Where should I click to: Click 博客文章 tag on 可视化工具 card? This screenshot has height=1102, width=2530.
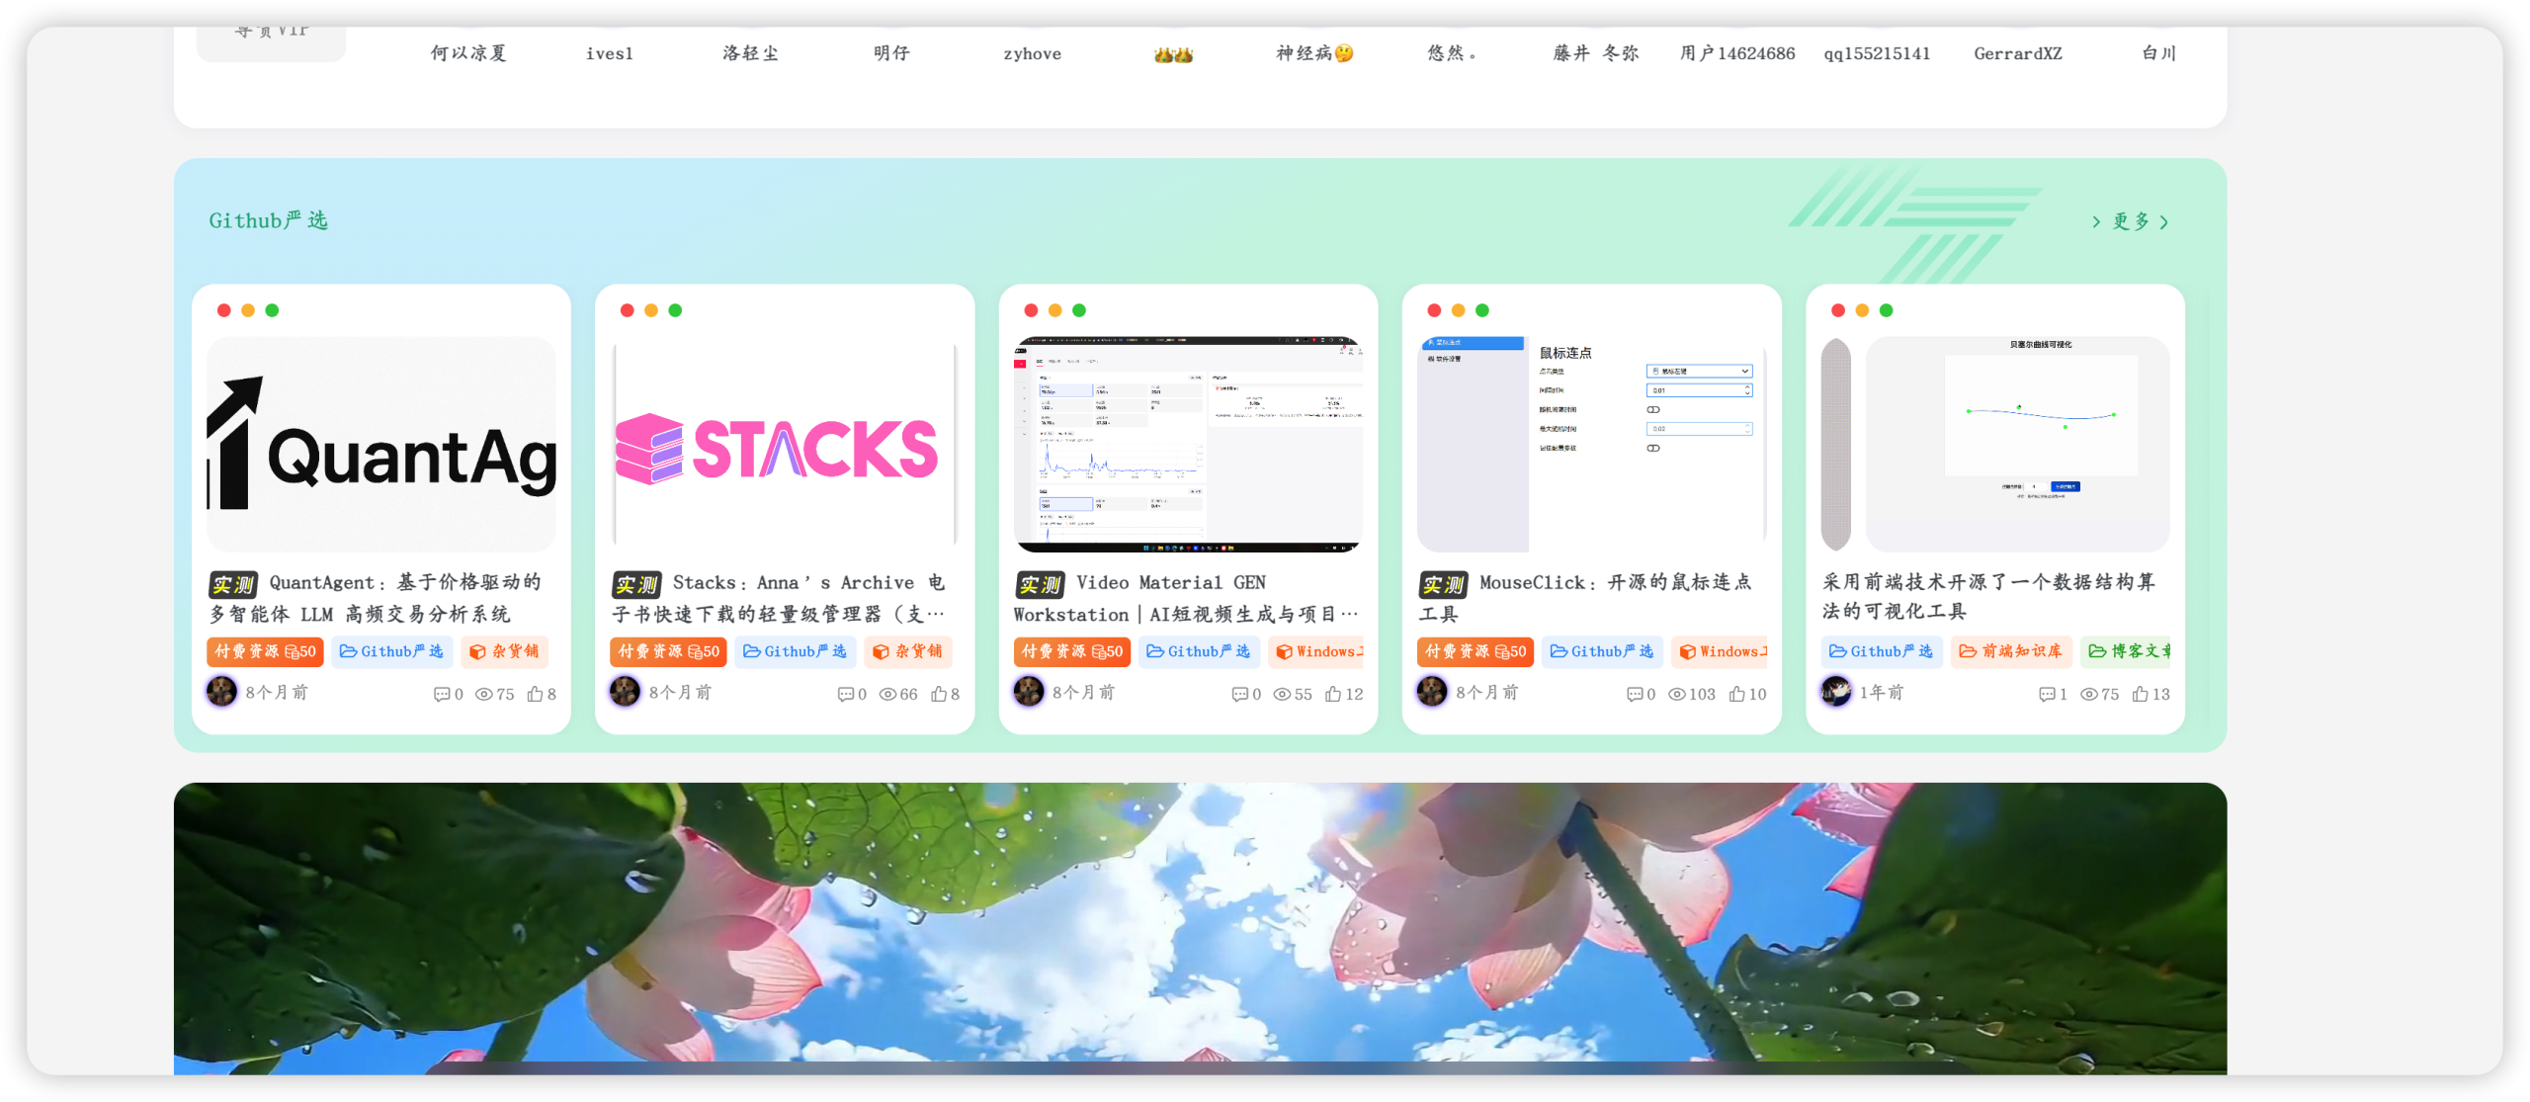(x=2126, y=651)
